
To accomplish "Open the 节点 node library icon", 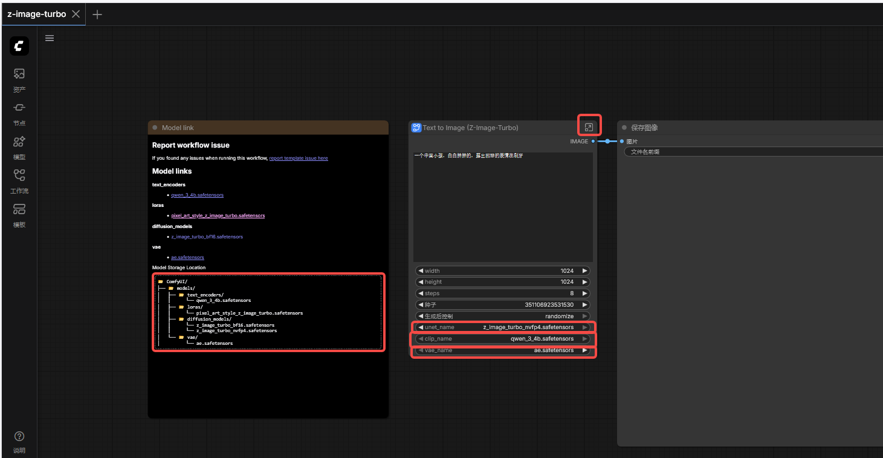I will tap(19, 108).
